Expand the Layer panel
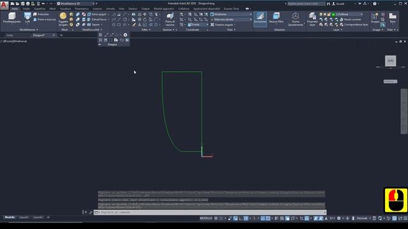The image size is (408, 229). (337, 30)
